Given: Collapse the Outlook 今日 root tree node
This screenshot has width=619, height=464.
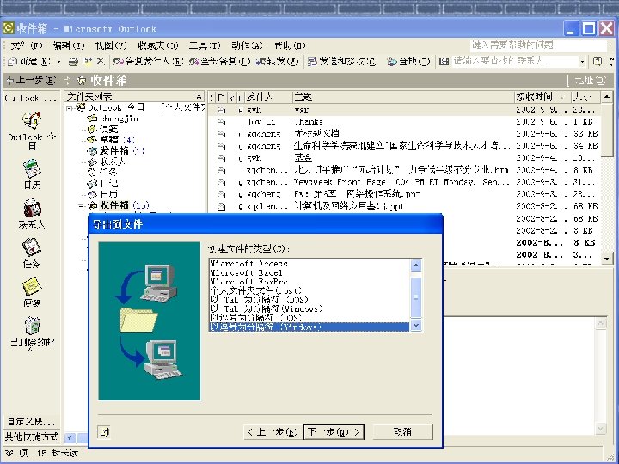Looking at the screenshot, I should (70, 107).
